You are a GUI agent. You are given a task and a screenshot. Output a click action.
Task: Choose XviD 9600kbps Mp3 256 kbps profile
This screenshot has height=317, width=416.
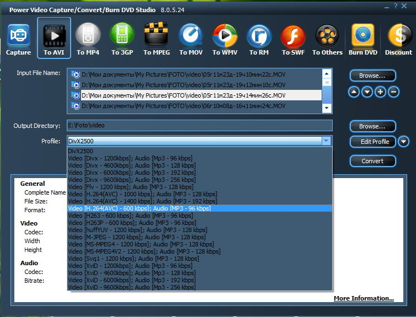click(x=200, y=287)
